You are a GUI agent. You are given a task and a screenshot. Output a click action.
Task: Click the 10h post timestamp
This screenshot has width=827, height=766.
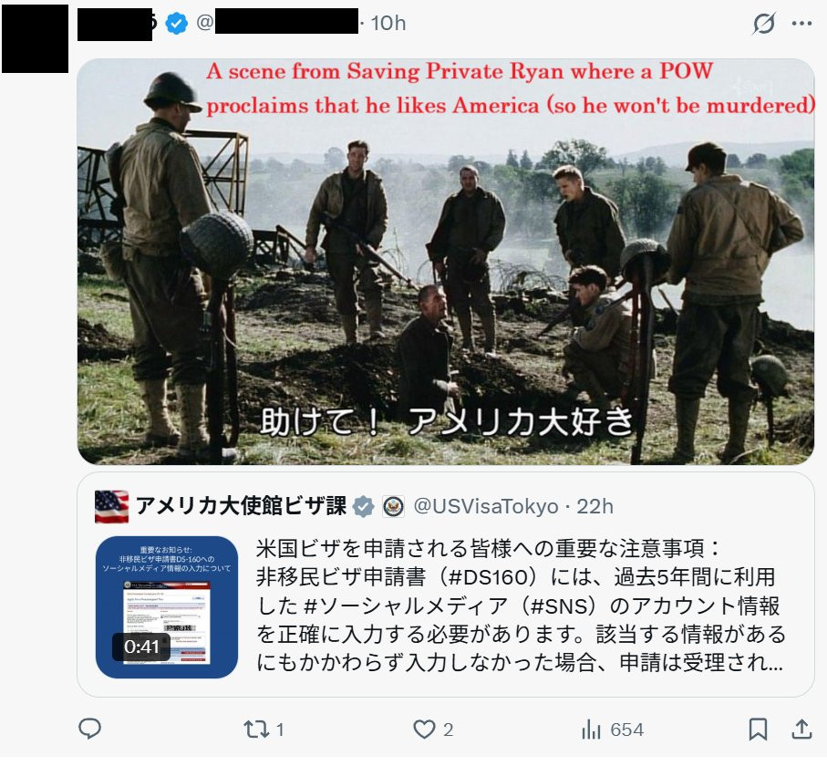point(388,23)
